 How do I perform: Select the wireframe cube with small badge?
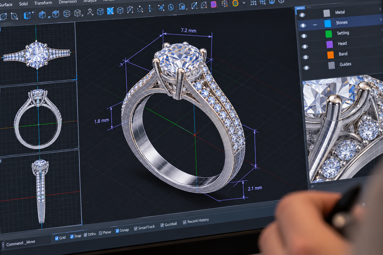pyautogui.click(x=78, y=13)
